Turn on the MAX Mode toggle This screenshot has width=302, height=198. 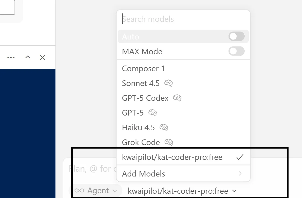[x=236, y=51]
